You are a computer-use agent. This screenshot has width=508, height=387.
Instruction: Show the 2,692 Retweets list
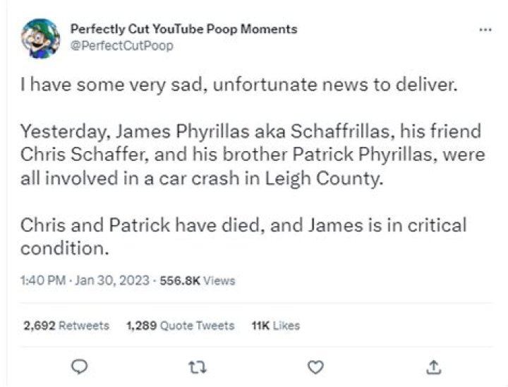pyautogui.click(x=66, y=326)
